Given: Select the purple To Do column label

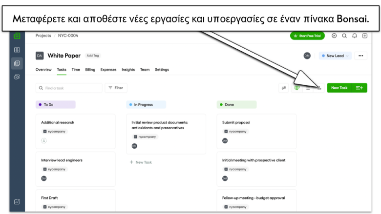Looking at the screenshot, I should pos(55,105).
